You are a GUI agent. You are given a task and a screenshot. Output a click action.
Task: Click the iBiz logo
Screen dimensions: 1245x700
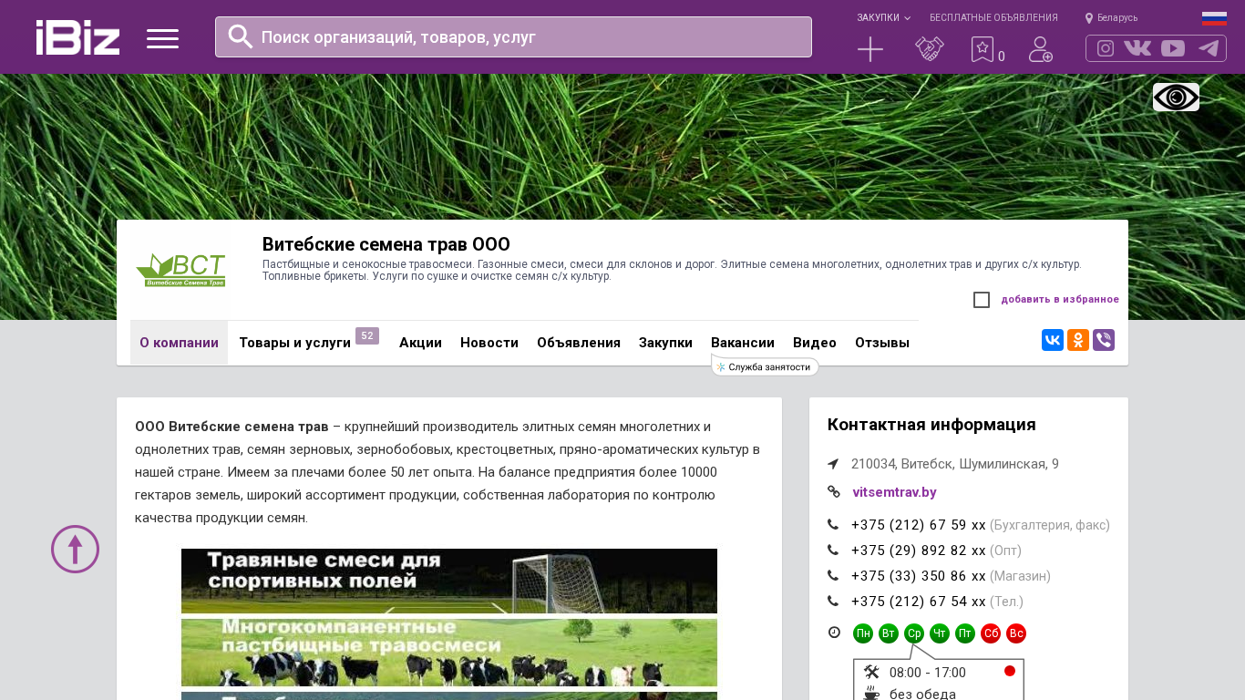pos(77,37)
